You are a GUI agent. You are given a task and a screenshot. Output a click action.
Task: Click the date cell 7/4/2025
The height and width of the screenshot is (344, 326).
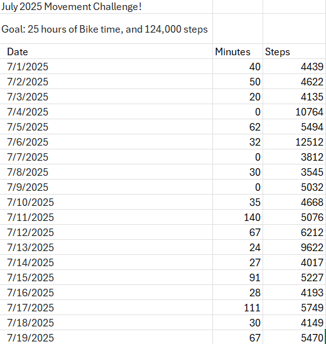(x=106, y=112)
